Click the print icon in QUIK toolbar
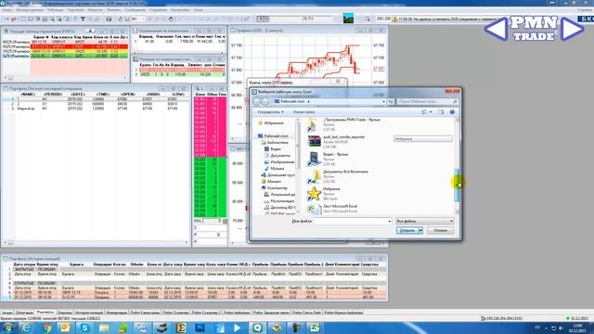This screenshot has width=594, height=334. pos(110,19)
